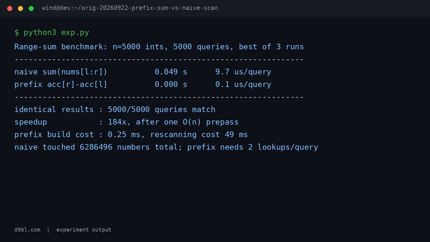Click the 'experiment output' footer label
The height and width of the screenshot is (242, 430).
pyautogui.click(x=84, y=230)
